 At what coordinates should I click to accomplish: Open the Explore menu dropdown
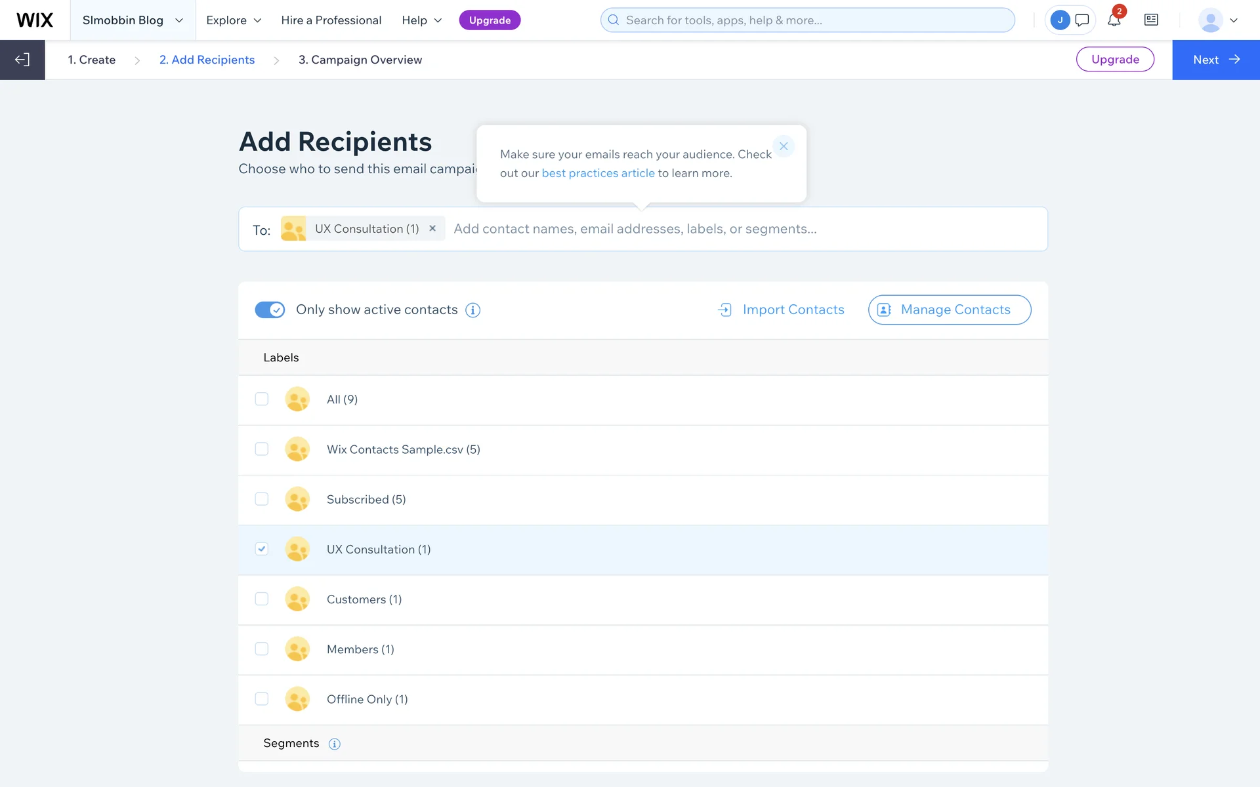[234, 20]
